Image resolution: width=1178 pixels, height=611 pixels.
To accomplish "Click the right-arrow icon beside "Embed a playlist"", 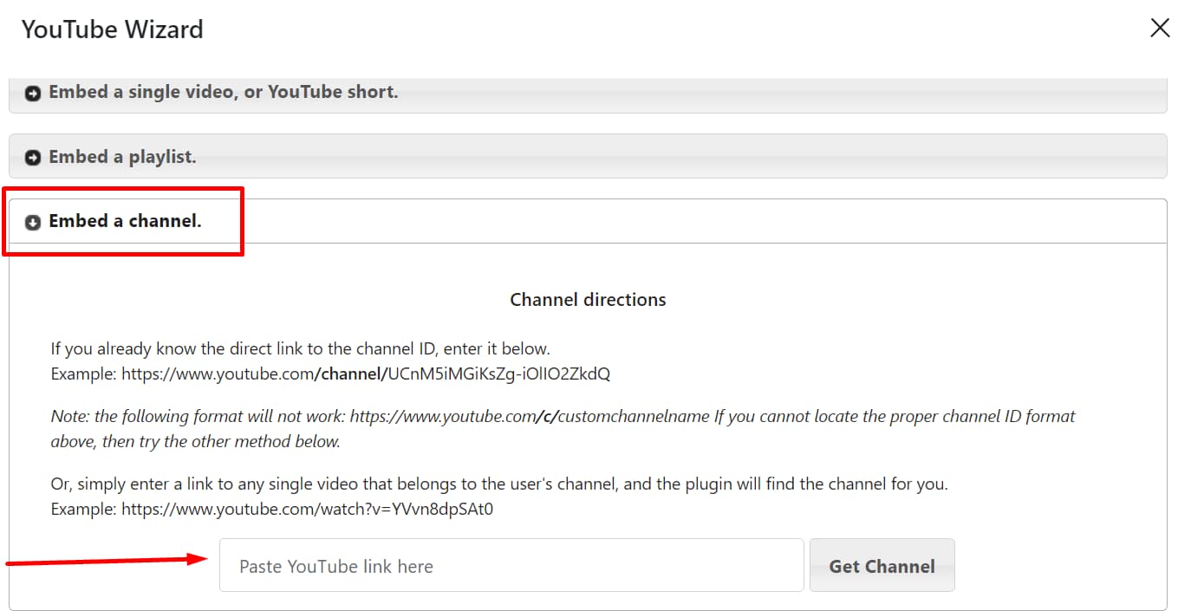I will (x=32, y=157).
